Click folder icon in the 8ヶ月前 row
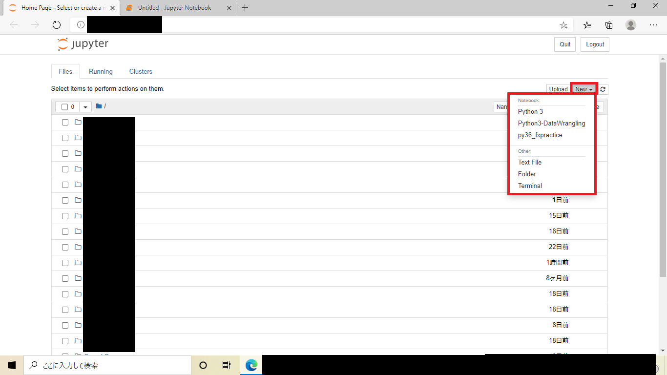Viewport: 667px width, 375px height. coord(78,278)
